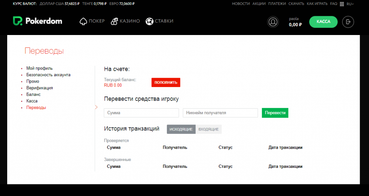The width and height of the screenshot is (369, 196).
Task: Open the Poker section with spade icon
Action: 92,21
